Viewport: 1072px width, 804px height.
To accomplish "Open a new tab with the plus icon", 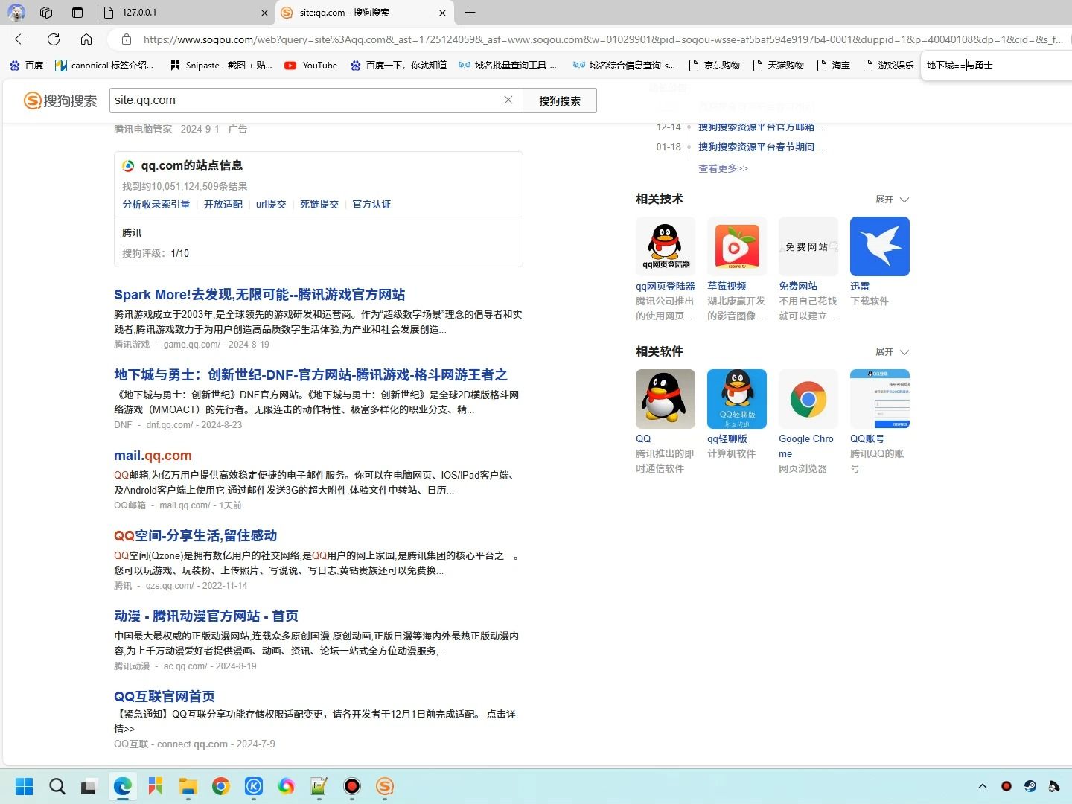I will coord(470,12).
